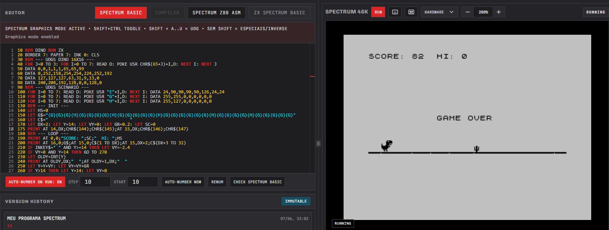Viewport: 609px width, 230px height.
Task: Click the editor vertical scrollbar
Action: (x=312, y=108)
